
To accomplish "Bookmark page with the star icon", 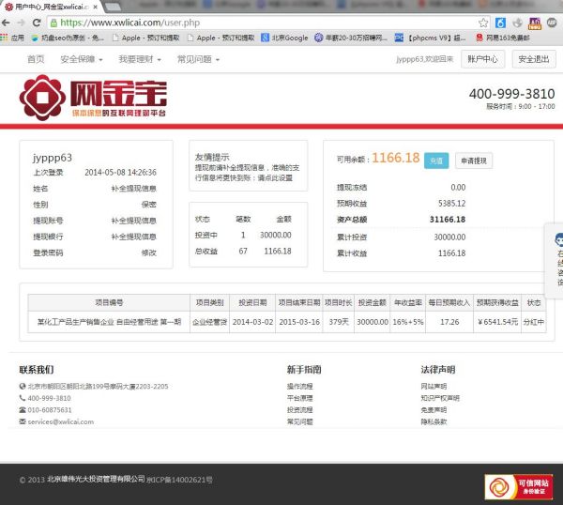I will 483,23.
